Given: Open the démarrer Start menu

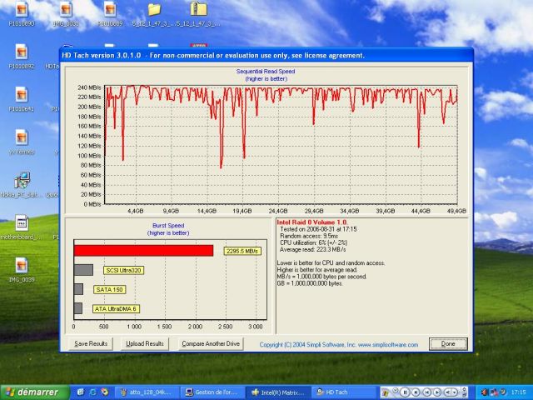Looking at the screenshot, I should [34, 392].
